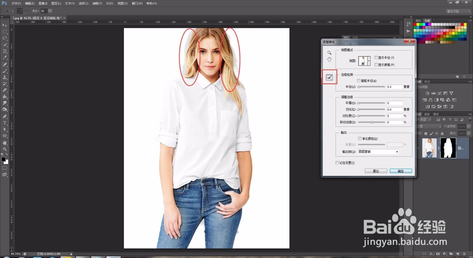The height and width of the screenshot is (258, 473).
Task: Add a Color Balance adjustment
Action: pos(430,100)
